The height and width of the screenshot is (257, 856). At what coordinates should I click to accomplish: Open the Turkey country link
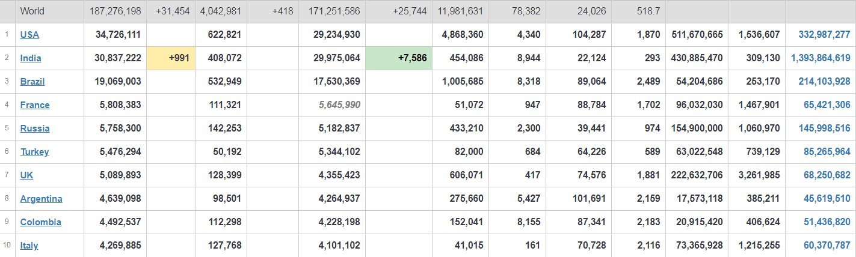click(34, 152)
